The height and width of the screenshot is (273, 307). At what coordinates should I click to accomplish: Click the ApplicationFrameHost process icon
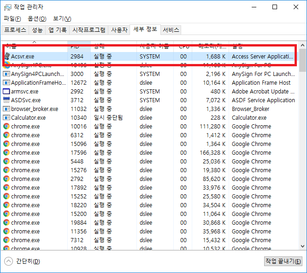[x=6, y=83]
